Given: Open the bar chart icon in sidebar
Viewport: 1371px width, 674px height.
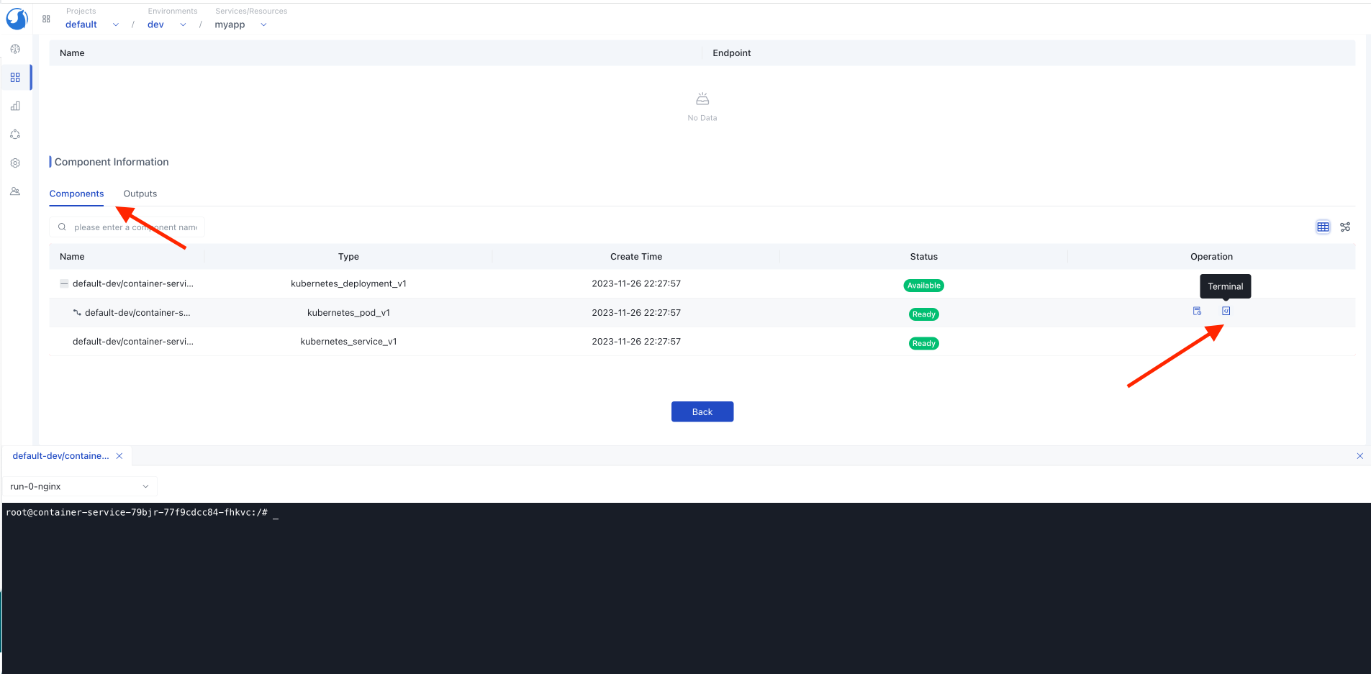Looking at the screenshot, I should pyautogui.click(x=15, y=106).
